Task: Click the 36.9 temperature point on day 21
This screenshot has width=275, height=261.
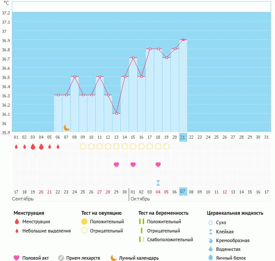Action: [183, 40]
